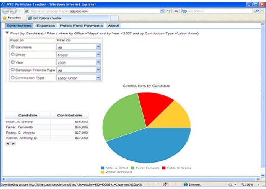The height and width of the screenshot is (189, 266).
Task: Select the Year pivot radio button
Action: (13, 62)
